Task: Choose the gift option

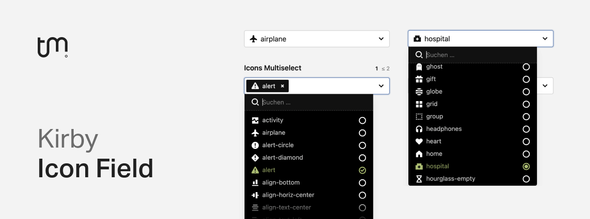Action: coord(473,79)
